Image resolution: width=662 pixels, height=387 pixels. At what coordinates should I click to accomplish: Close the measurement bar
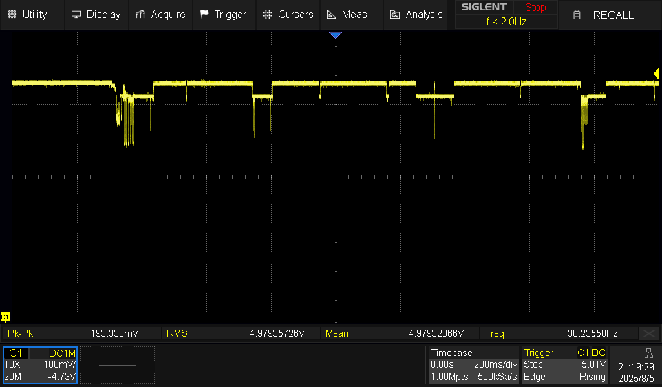[648, 333]
